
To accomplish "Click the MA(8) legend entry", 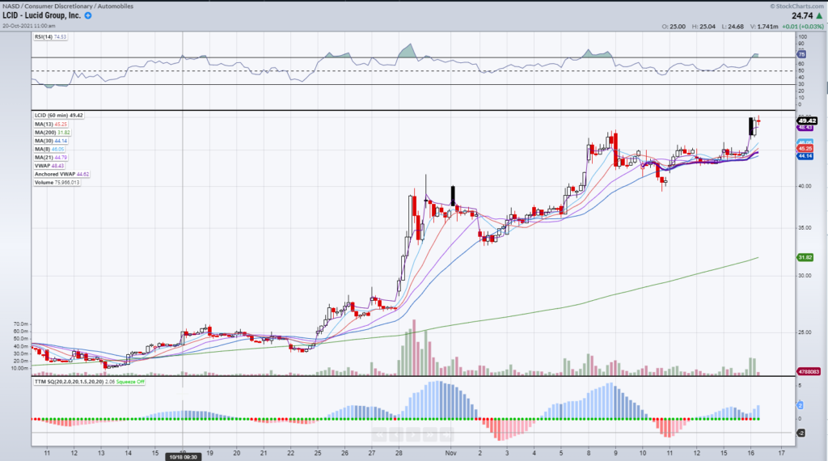I will [49, 150].
